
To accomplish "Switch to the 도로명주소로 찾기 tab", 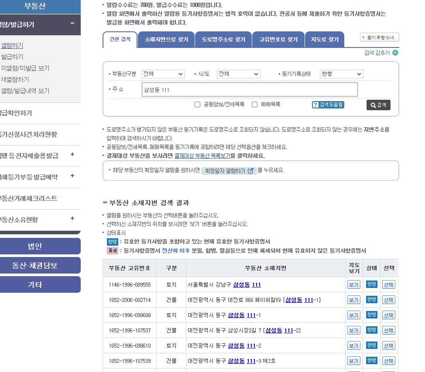I will click(x=223, y=40).
